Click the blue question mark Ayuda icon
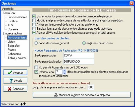Screen dimensions: 135x107 11,81
